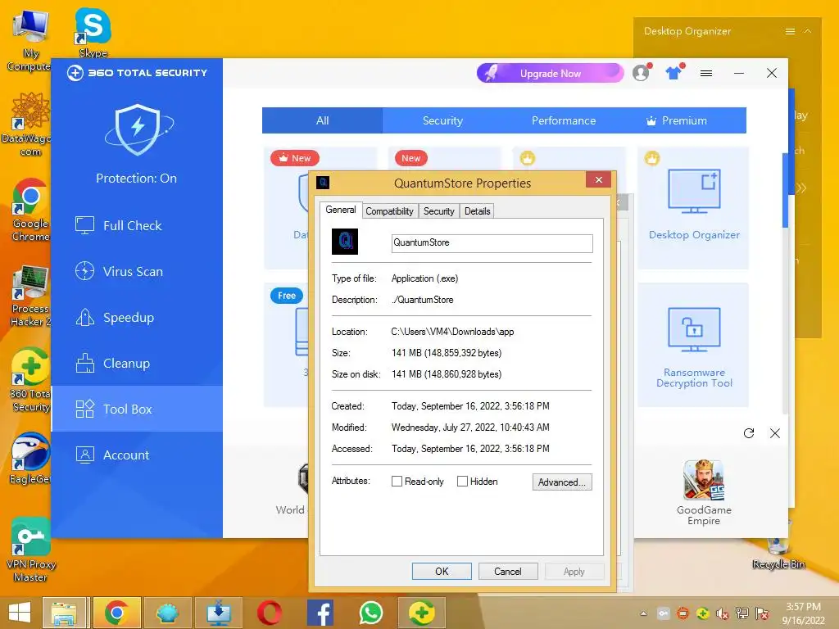839x629 pixels.
Task: Click the Location path C:\Users\VM4\Downloads\app
Action: pyautogui.click(x=452, y=332)
